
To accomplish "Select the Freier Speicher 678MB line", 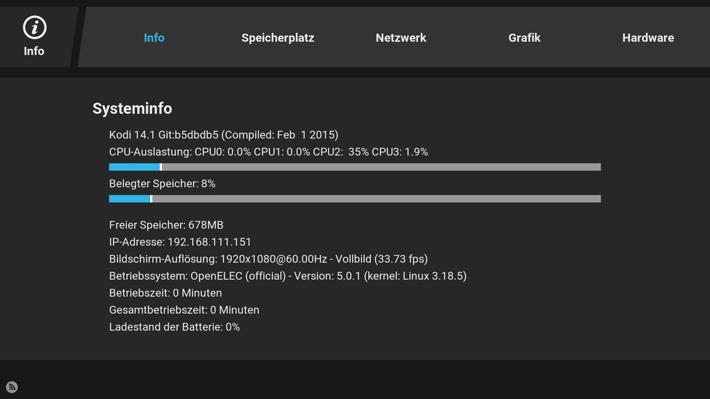I will (x=166, y=225).
